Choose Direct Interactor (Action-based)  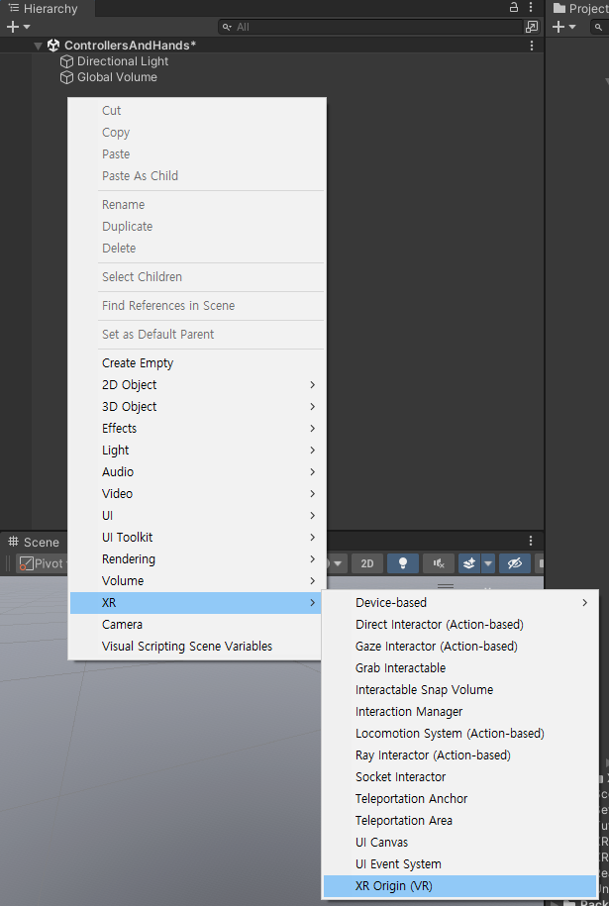click(460, 625)
